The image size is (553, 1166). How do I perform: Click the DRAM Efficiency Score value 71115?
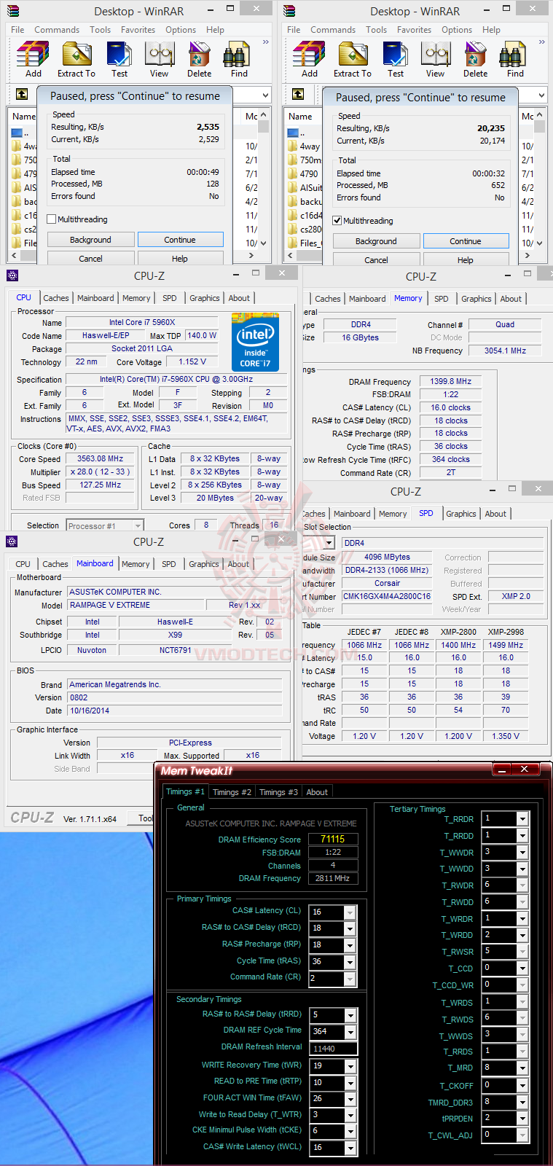(x=333, y=840)
